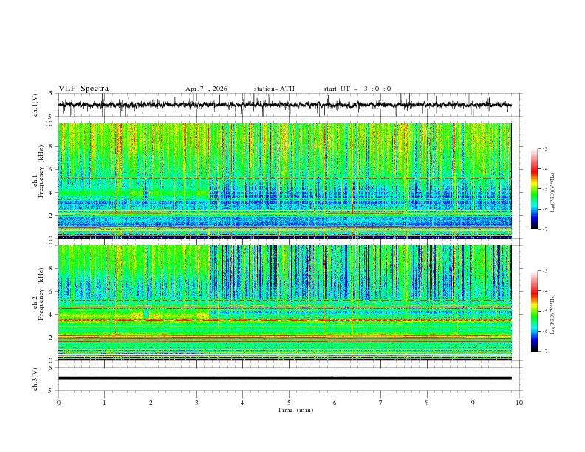Click the ch.1 spectrogram panel
This screenshot has height=452, width=585.
coord(285,180)
